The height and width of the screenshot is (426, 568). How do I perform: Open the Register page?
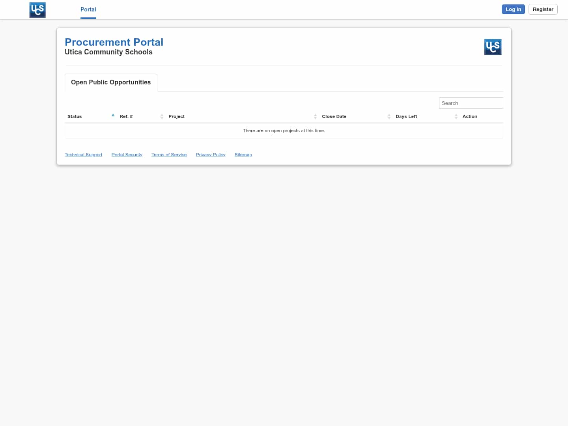tap(543, 9)
